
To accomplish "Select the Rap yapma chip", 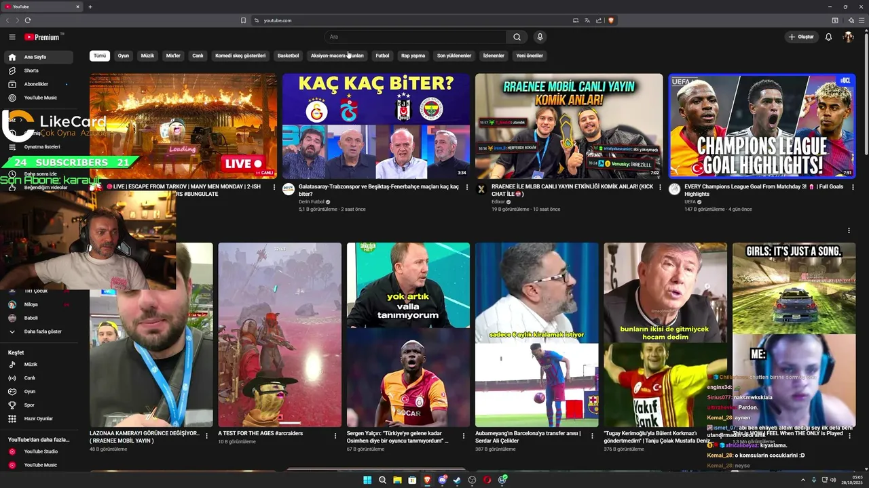I will 413,56.
